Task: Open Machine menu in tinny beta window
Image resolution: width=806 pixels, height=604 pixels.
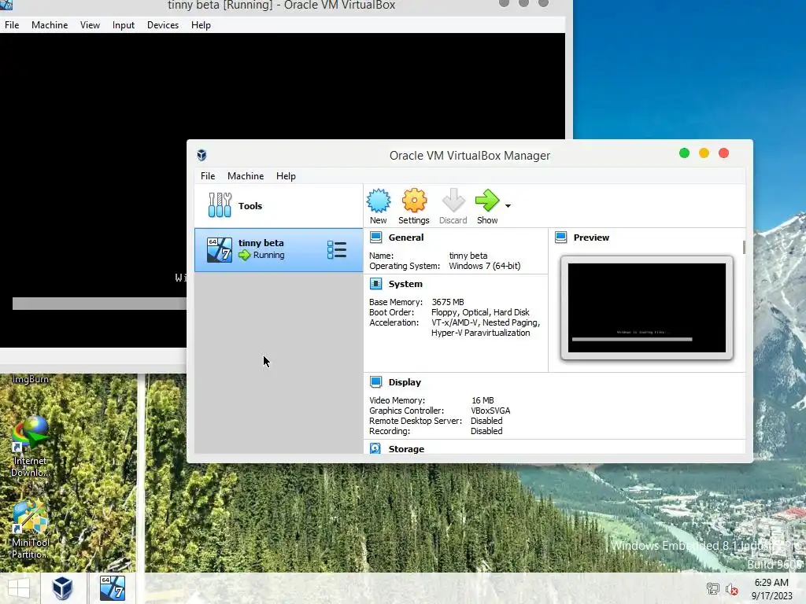Action: [50, 25]
